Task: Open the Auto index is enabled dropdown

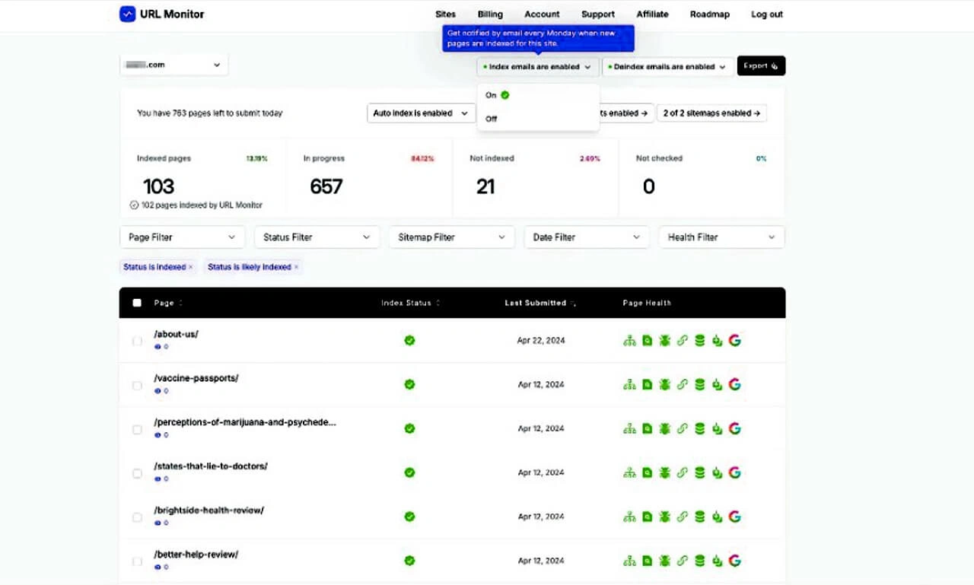Action: tap(421, 113)
